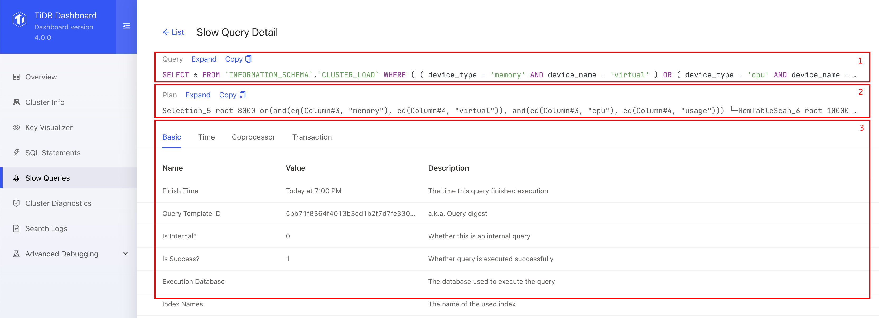Screen dimensions: 879x318
Task: Switch to the Coprocessor tab
Action: [253, 137]
